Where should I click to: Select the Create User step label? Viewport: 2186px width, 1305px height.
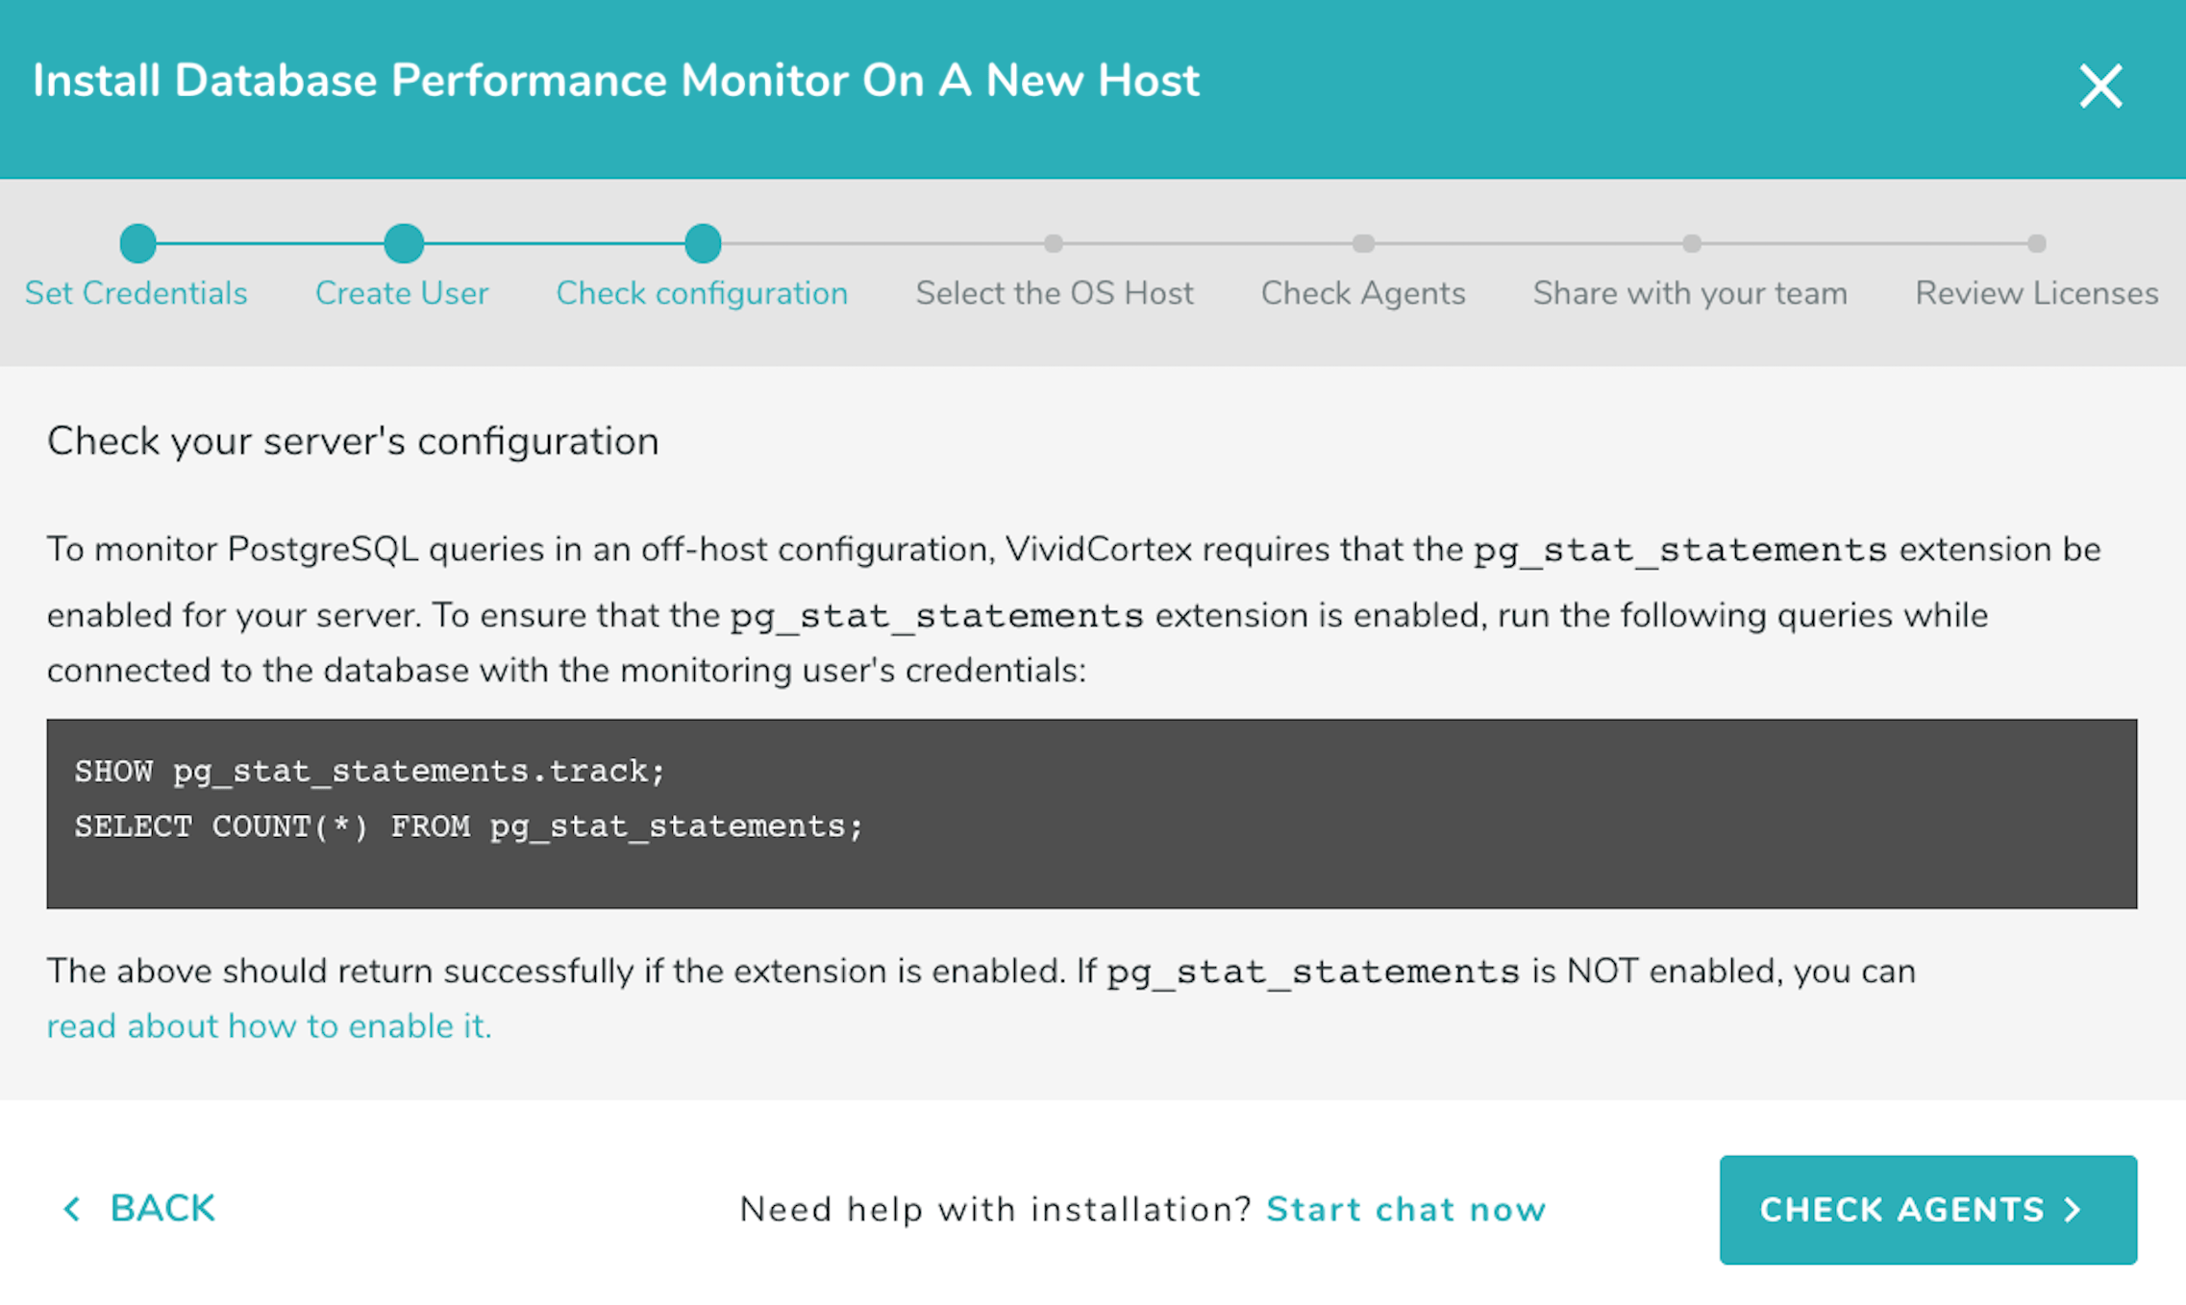(402, 293)
